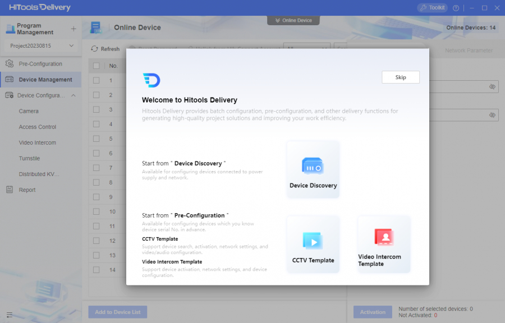Viewport: 505px width, 323px height.
Task: Click the Hitools Delivery logo in dialog
Action: [x=151, y=80]
